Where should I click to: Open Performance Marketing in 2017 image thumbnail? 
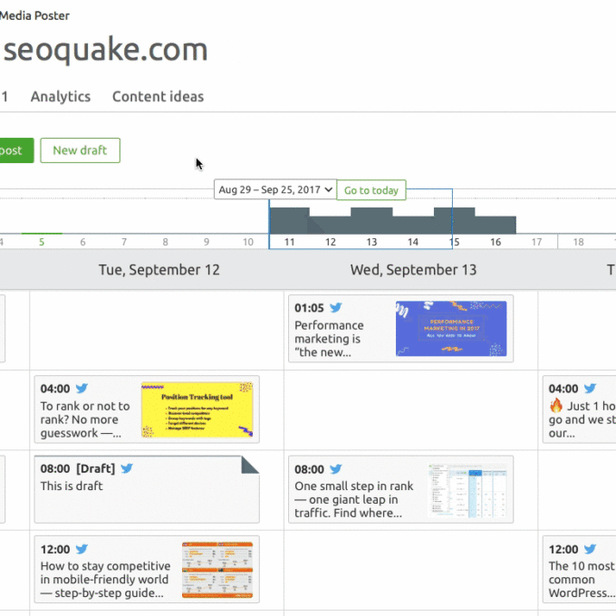450,328
